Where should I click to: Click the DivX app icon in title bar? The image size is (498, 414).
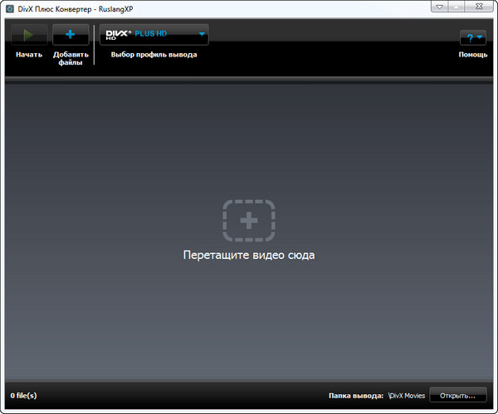pos(9,7)
